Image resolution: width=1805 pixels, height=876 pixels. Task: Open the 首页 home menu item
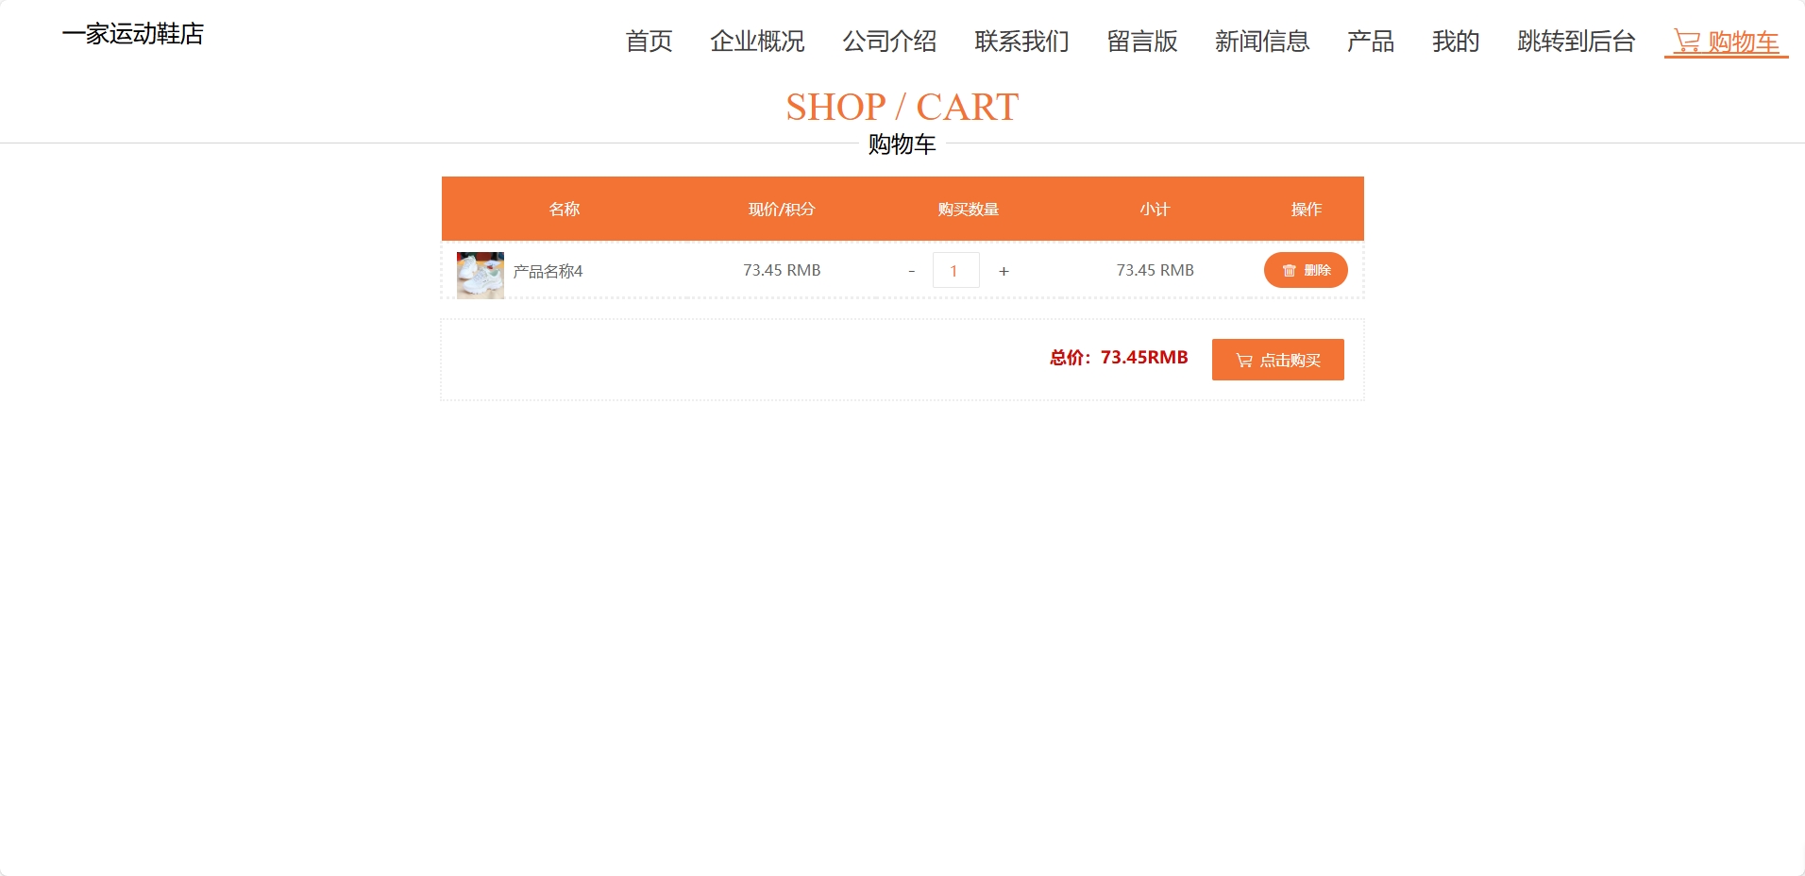[649, 42]
